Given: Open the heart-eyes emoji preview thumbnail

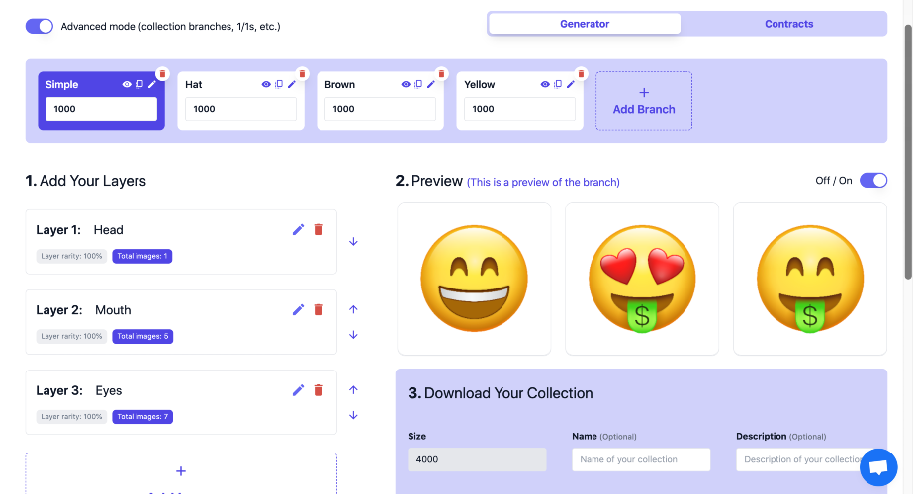Looking at the screenshot, I should coord(642,279).
